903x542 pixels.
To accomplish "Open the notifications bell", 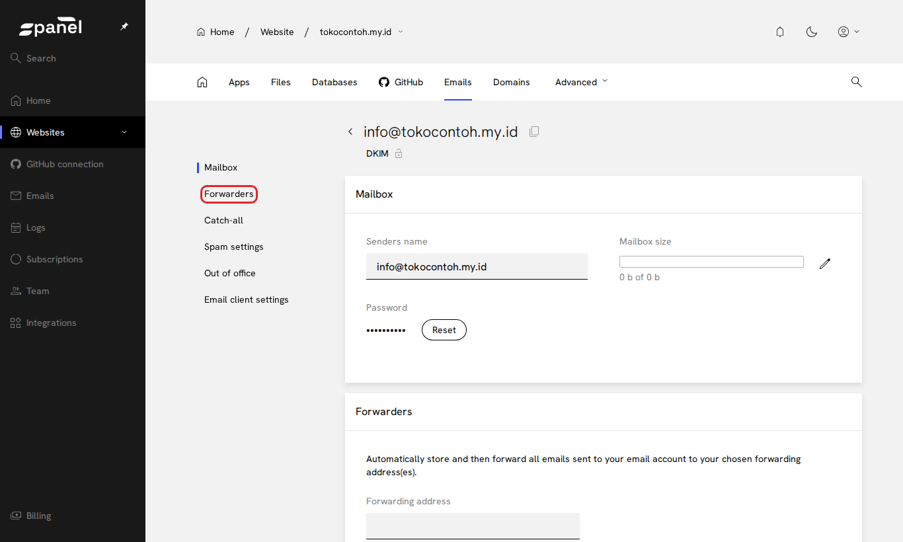I will pos(780,32).
